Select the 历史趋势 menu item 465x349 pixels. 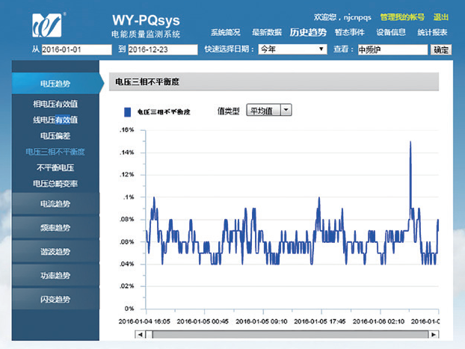[308, 32]
